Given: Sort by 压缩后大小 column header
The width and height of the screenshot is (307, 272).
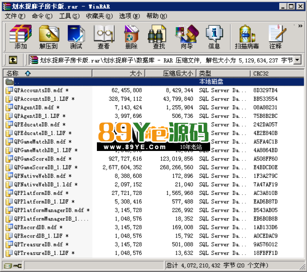Looking at the screenshot, I should point(171,73).
